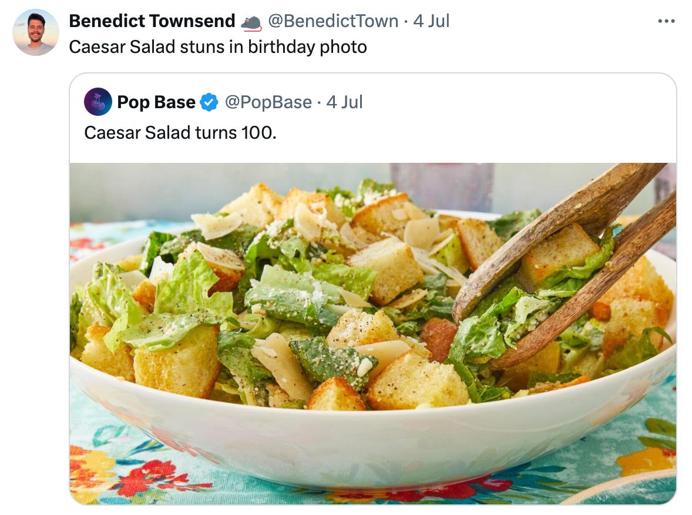The height and width of the screenshot is (515, 692).
Task: Click the @BenedictTown handle
Action: coord(333,21)
